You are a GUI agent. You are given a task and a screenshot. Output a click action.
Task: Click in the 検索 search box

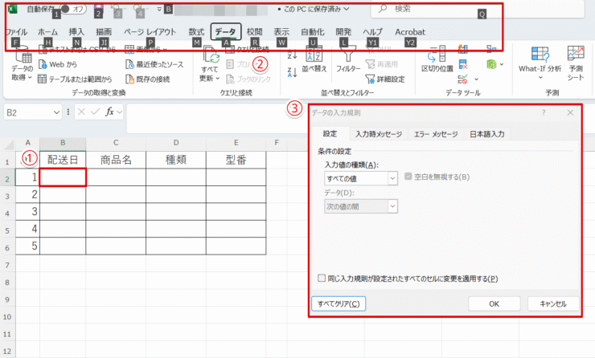click(478, 9)
